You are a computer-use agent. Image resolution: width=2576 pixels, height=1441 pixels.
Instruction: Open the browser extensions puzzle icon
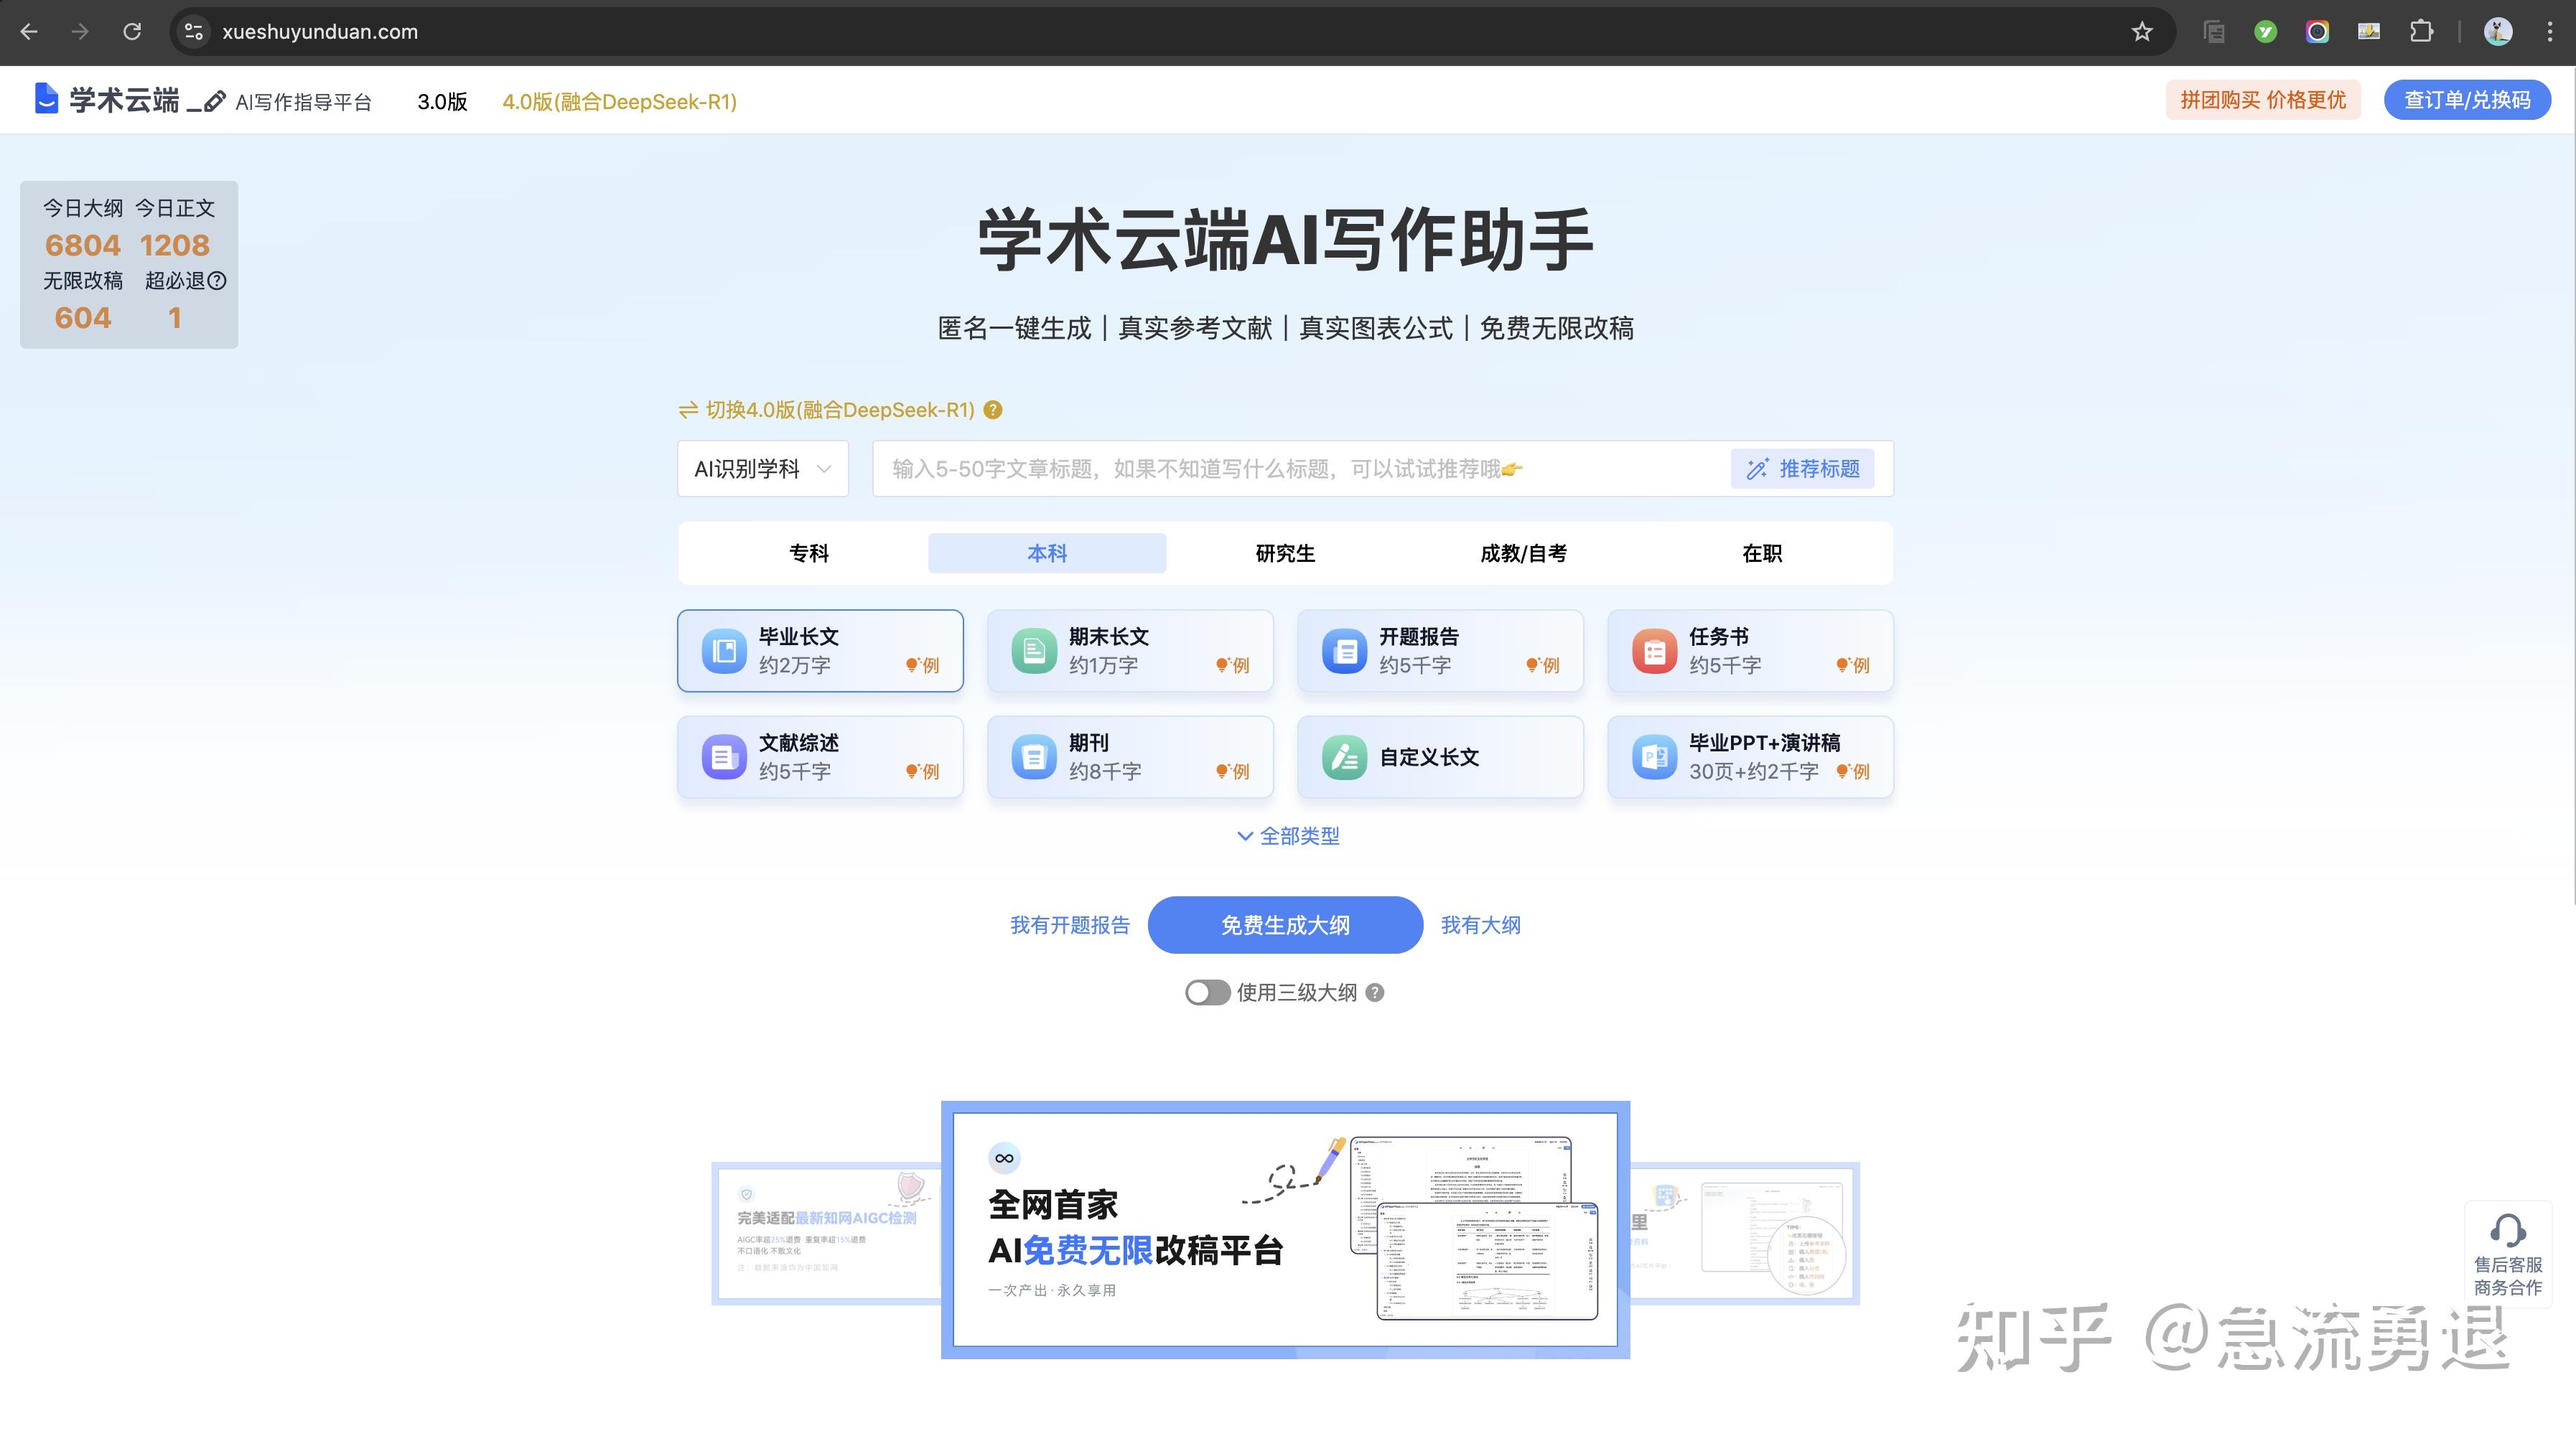click(2421, 32)
